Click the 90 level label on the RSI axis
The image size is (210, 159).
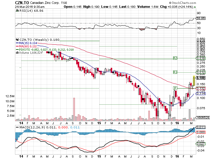(x=199, y=13)
